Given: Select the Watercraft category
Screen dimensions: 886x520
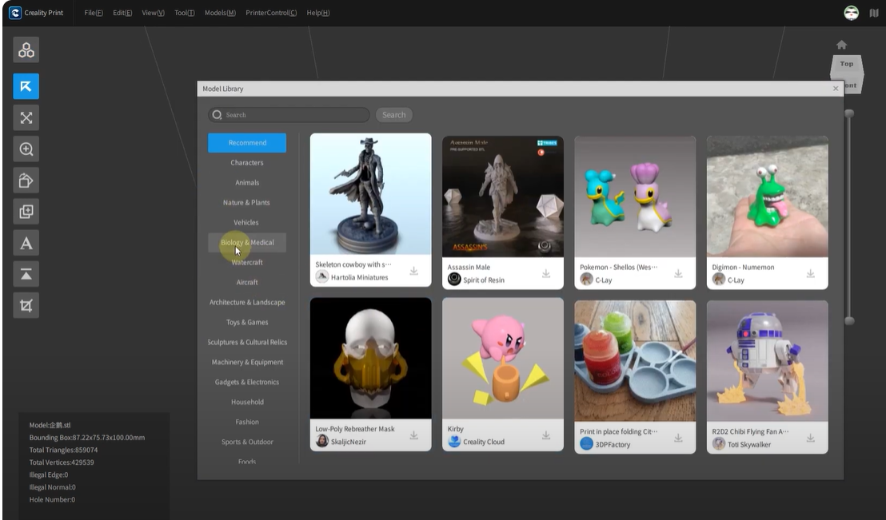Looking at the screenshot, I should [247, 263].
